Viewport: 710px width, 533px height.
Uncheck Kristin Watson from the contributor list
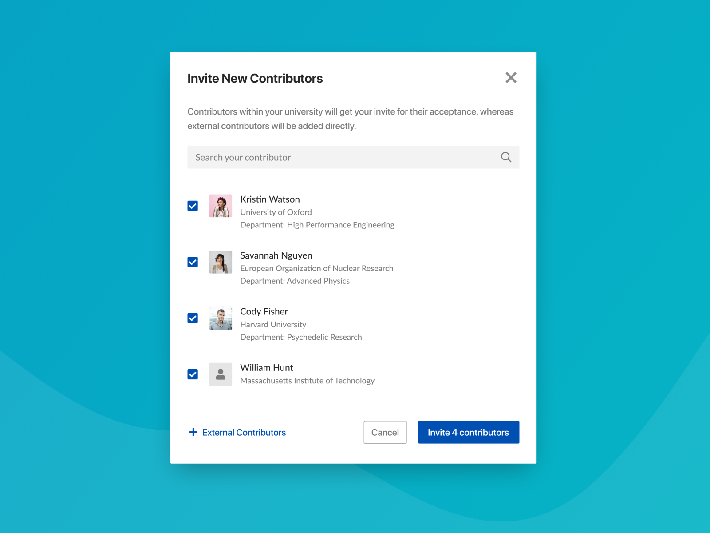point(193,206)
